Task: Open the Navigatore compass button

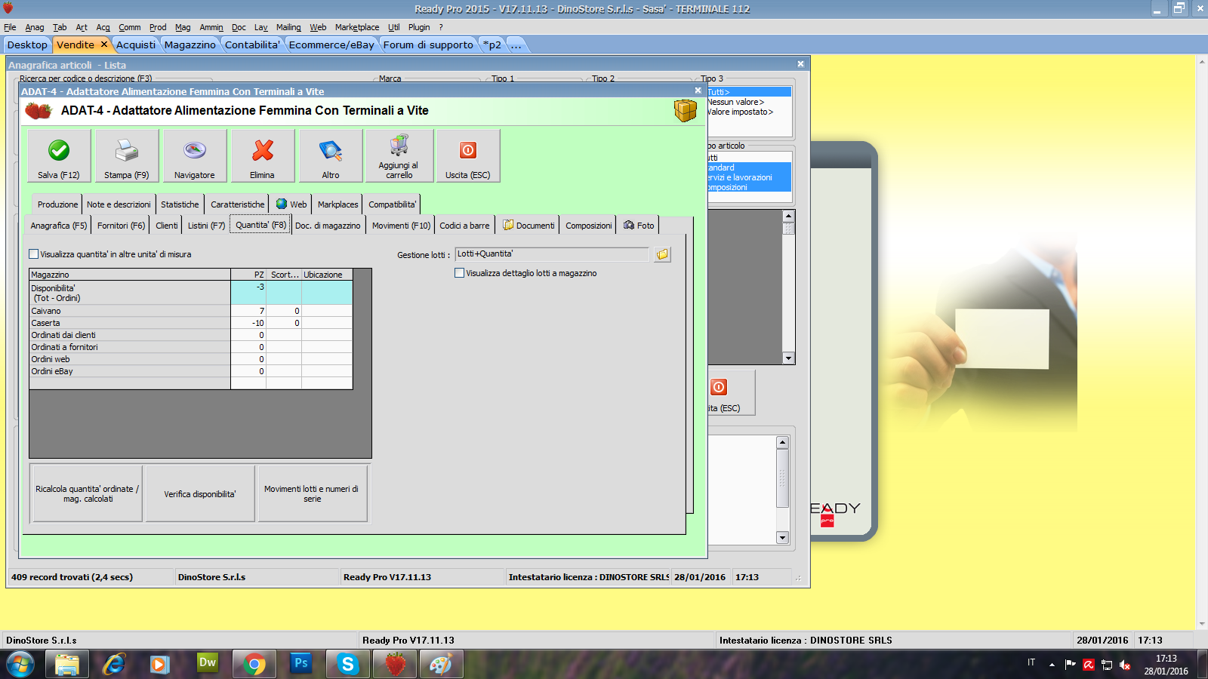Action: 195,155
